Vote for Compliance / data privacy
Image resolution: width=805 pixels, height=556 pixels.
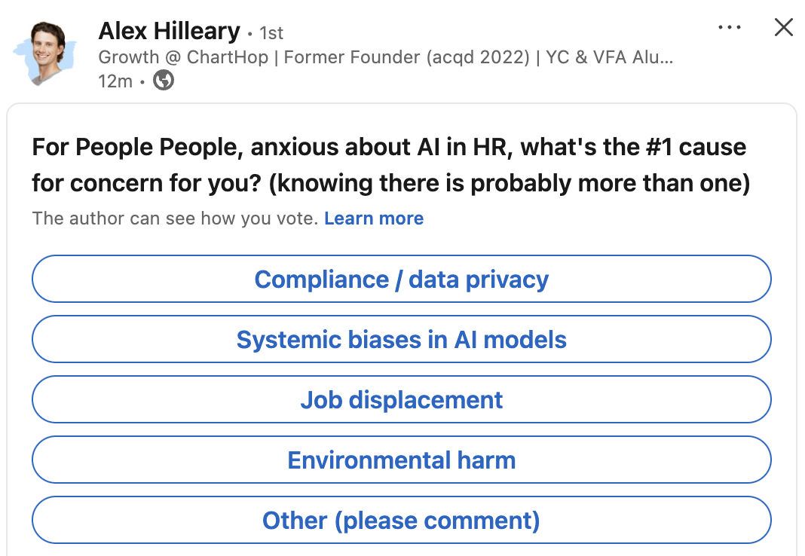(401, 280)
